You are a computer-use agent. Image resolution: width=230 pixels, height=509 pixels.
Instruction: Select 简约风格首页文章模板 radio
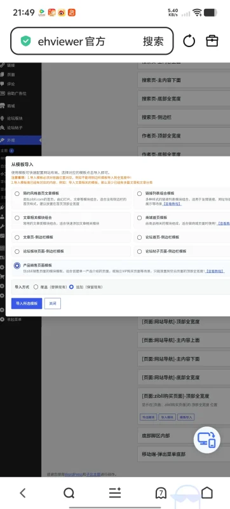coord(17,193)
